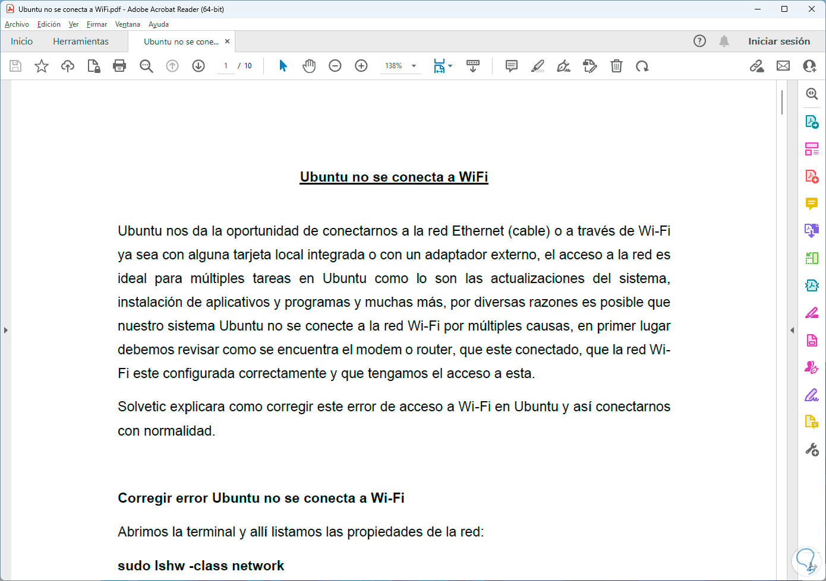Open Fill & Sign tool in right panel
The height and width of the screenshot is (581, 826).
(812, 395)
